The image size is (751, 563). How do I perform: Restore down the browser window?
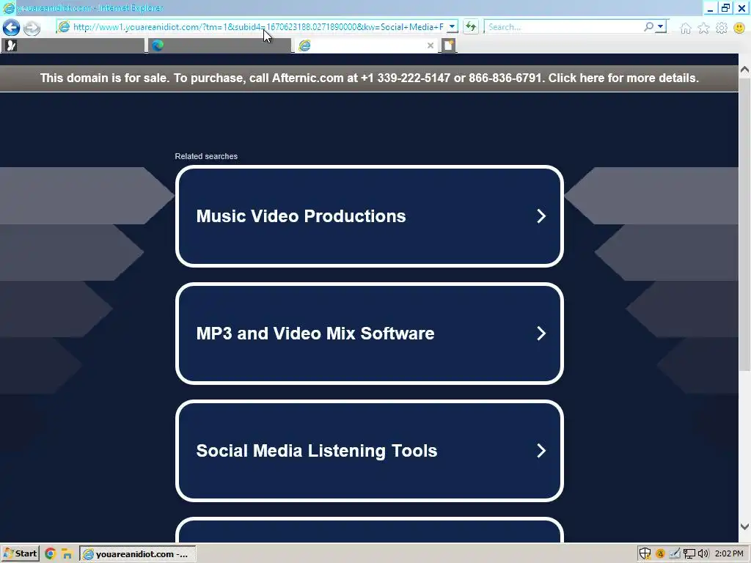[725, 8]
